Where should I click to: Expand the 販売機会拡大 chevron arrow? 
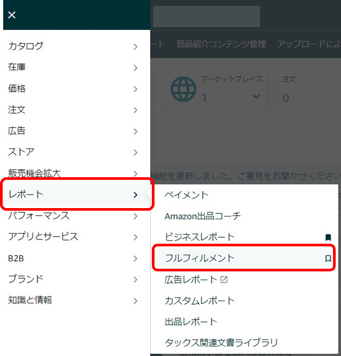135,173
